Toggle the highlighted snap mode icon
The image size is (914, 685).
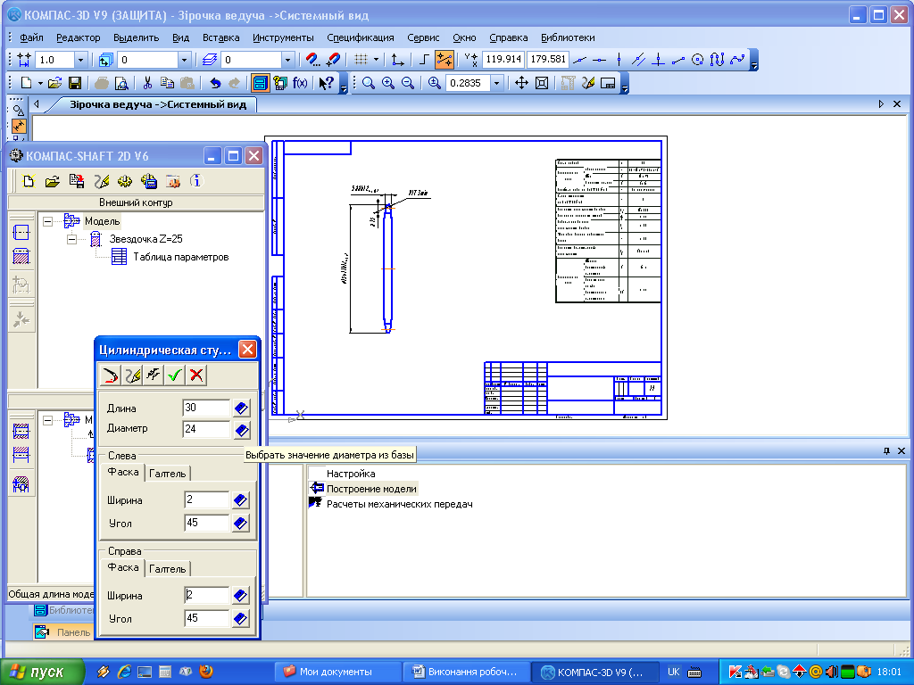[445, 60]
